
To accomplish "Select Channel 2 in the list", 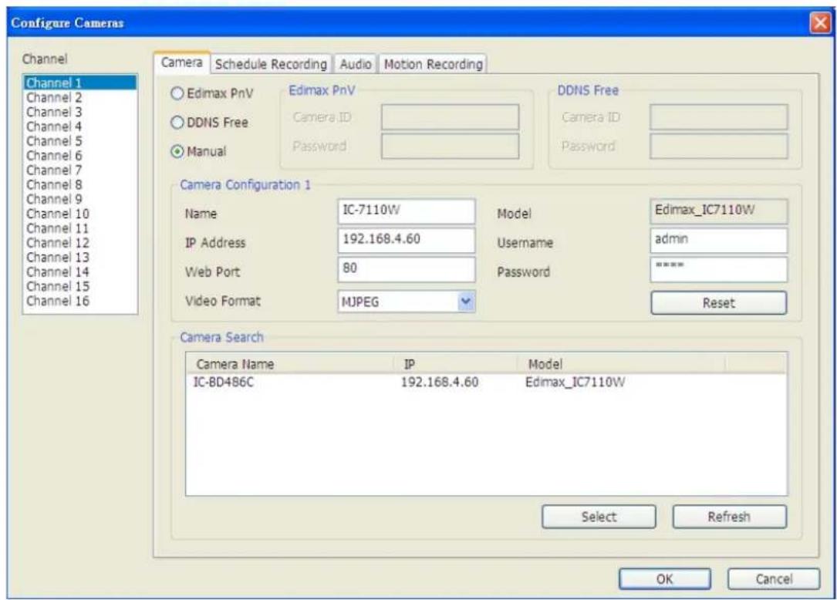I will pyautogui.click(x=80, y=97).
